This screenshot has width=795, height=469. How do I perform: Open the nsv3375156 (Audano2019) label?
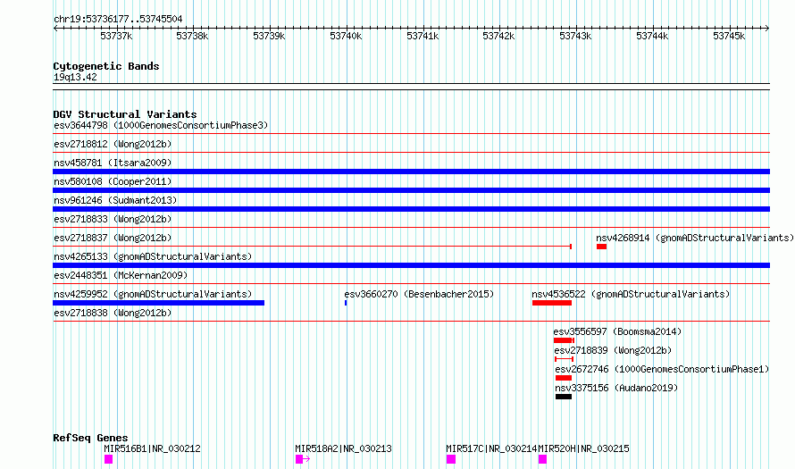click(616, 388)
